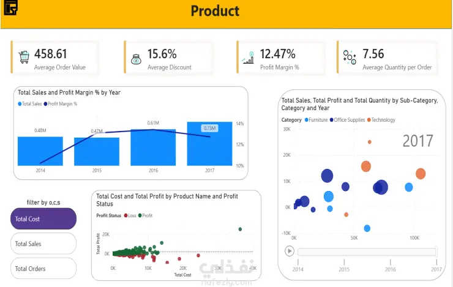
Task: Select the Total Sales filter button
Action: pyautogui.click(x=43, y=244)
